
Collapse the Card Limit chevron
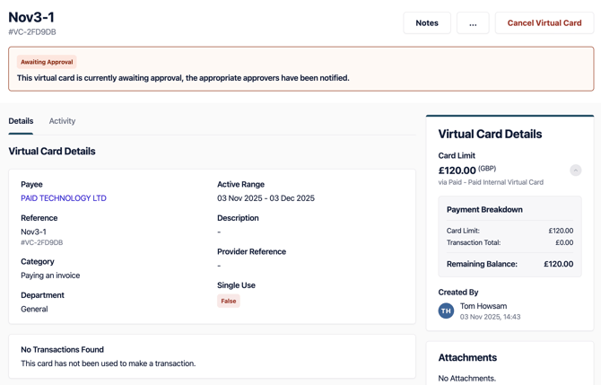(x=575, y=171)
